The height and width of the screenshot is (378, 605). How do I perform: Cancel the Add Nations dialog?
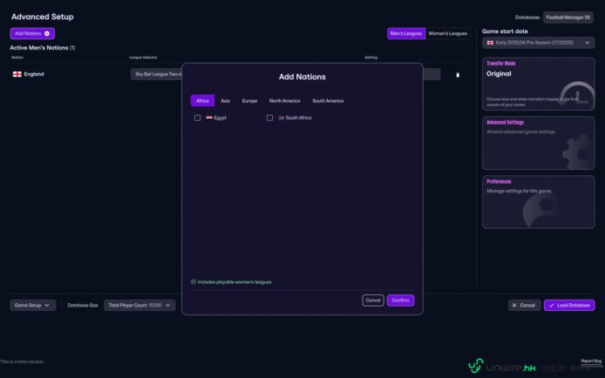click(373, 300)
